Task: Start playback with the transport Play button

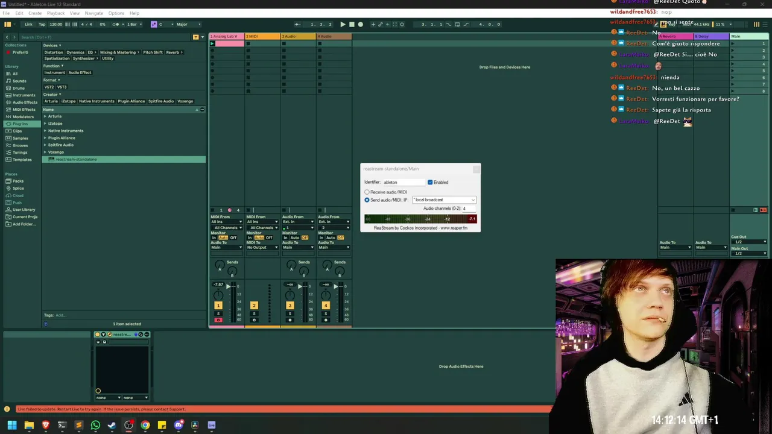Action: click(x=343, y=24)
